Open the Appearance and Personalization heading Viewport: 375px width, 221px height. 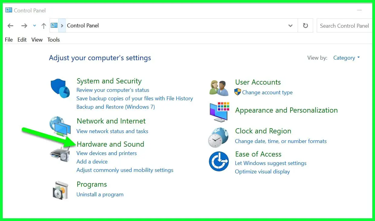tap(287, 110)
